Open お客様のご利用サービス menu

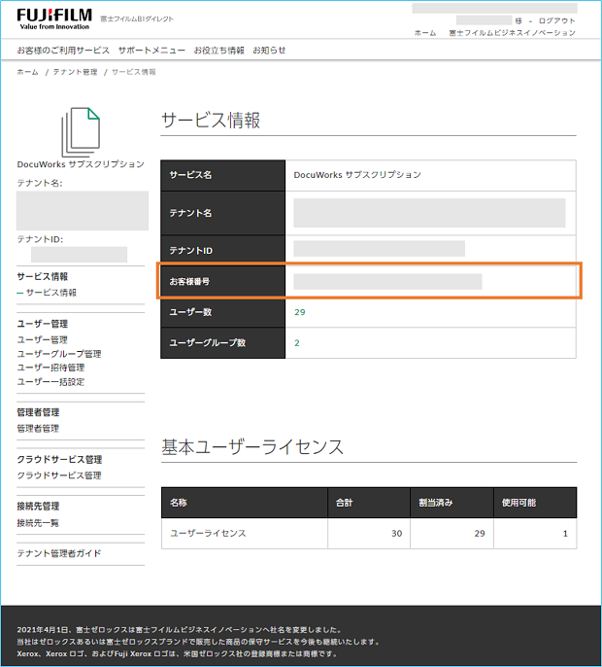click(63, 51)
